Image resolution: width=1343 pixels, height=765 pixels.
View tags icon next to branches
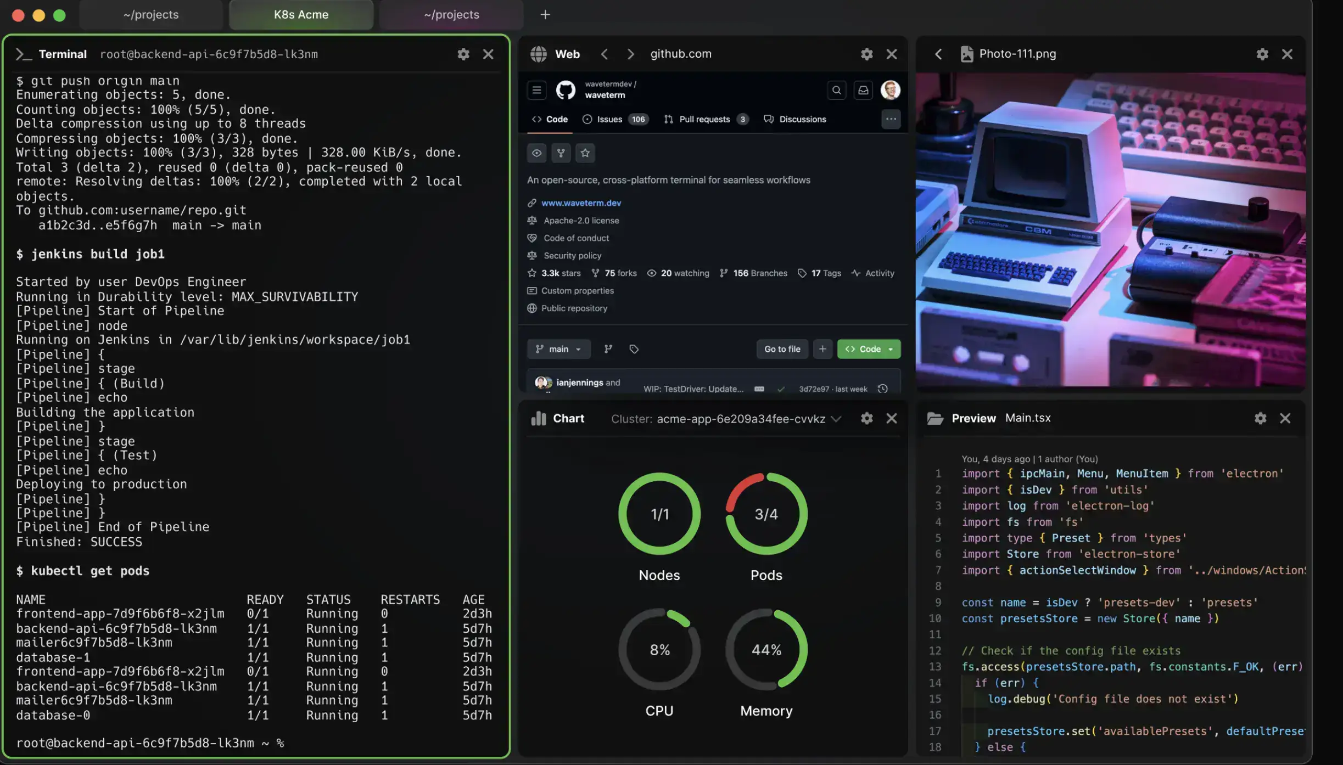point(634,349)
